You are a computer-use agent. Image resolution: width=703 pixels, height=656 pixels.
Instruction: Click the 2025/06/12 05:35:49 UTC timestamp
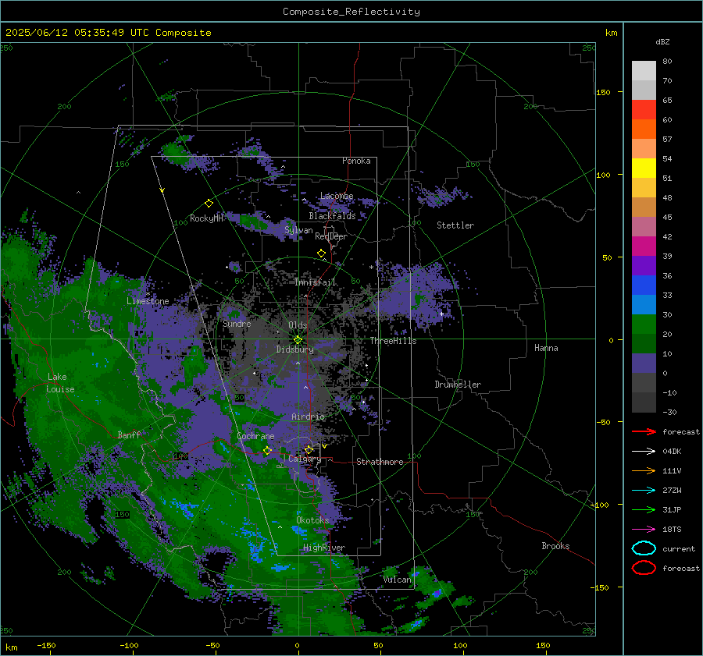coord(77,33)
